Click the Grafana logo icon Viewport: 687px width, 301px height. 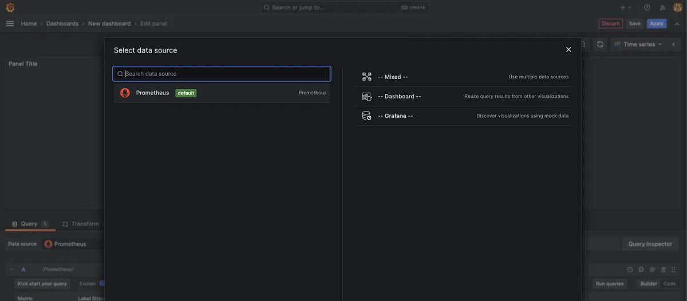pos(10,7)
